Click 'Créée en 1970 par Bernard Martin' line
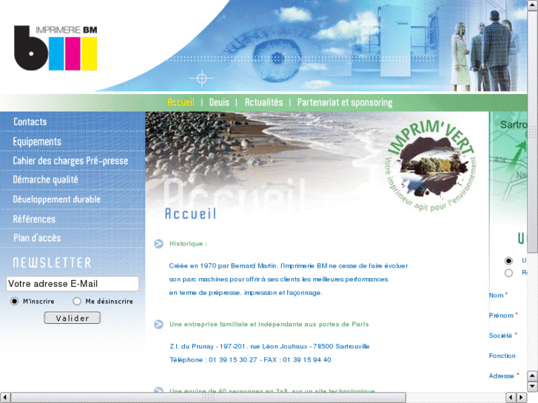538x403 pixels. point(289,265)
